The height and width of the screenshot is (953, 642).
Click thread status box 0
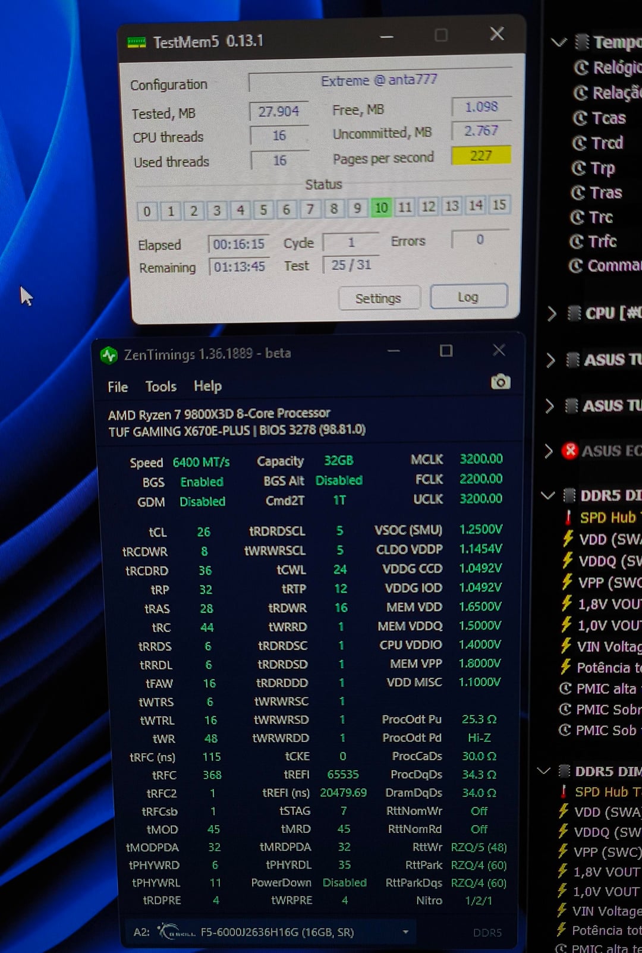[x=147, y=211]
